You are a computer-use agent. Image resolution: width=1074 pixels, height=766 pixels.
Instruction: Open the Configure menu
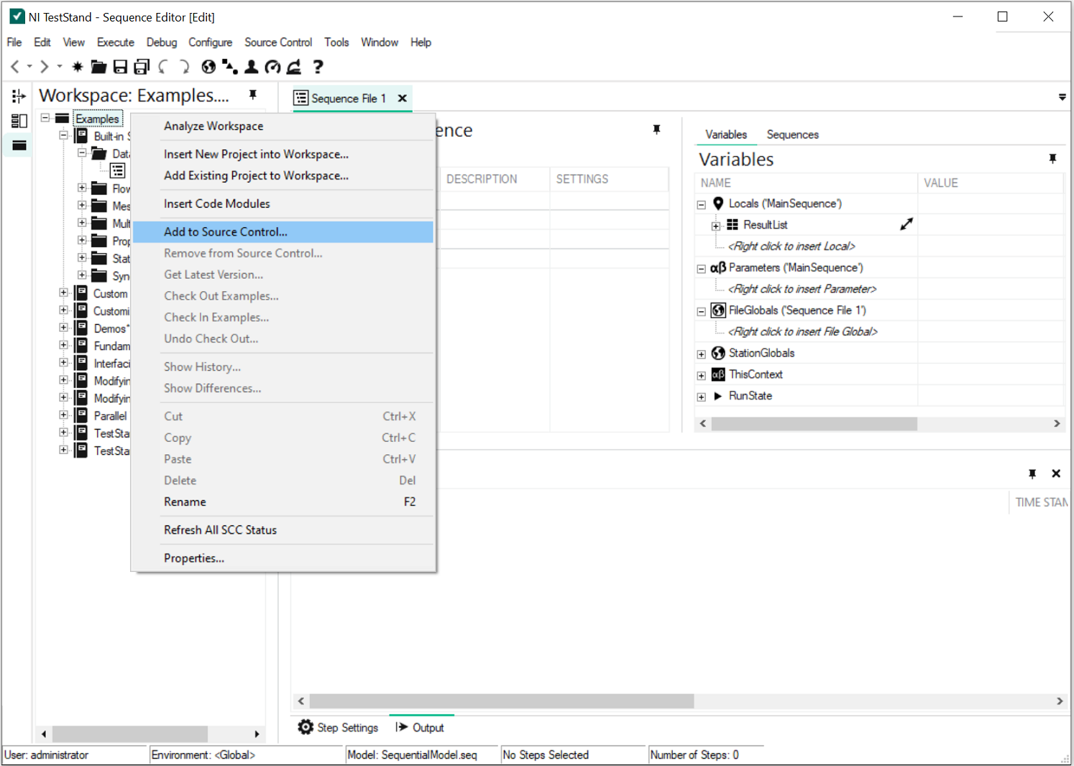tap(210, 42)
